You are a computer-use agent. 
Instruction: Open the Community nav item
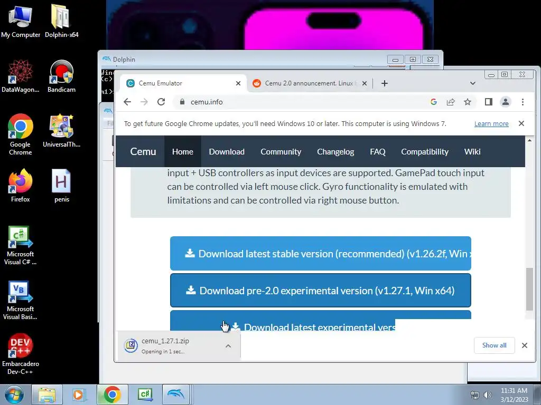(281, 151)
